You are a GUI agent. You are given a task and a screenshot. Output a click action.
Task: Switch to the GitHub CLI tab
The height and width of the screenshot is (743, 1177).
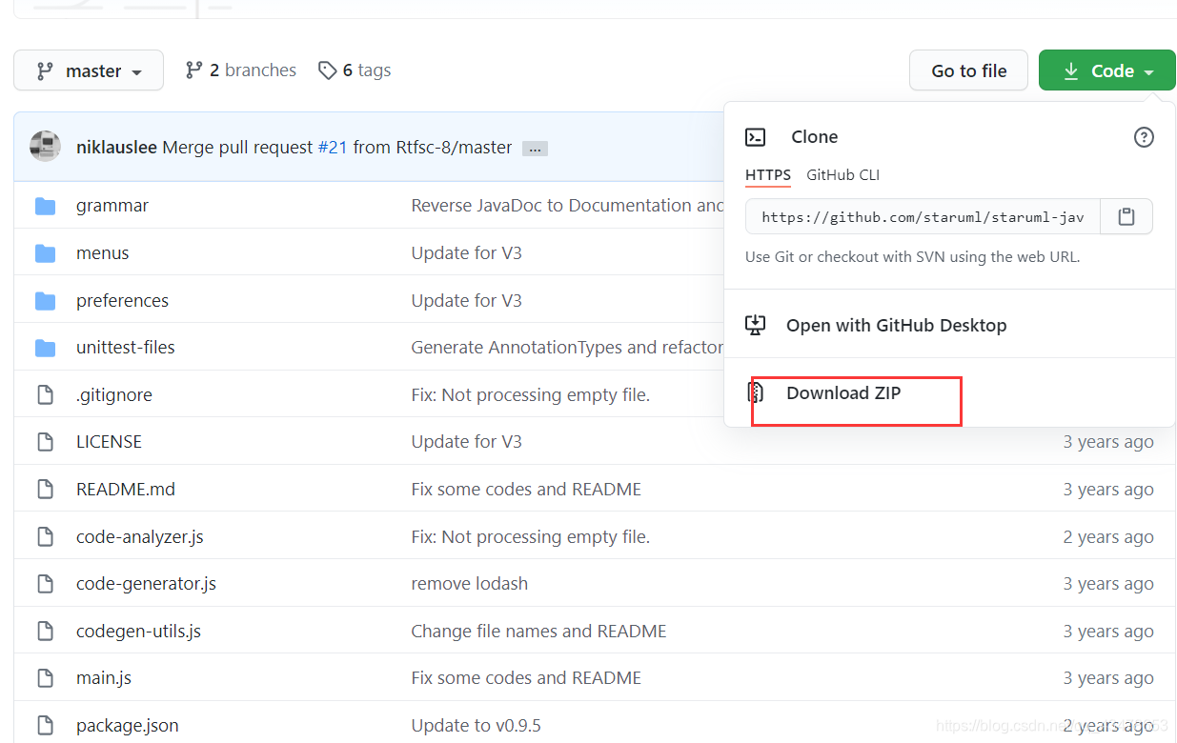(842, 175)
